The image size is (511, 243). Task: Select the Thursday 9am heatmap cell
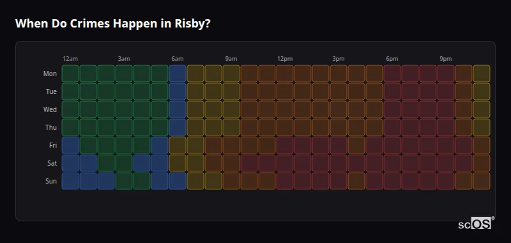tap(231, 127)
